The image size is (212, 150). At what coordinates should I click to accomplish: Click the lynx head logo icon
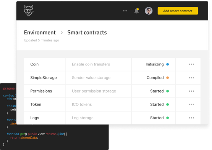pyautogui.click(x=29, y=11)
